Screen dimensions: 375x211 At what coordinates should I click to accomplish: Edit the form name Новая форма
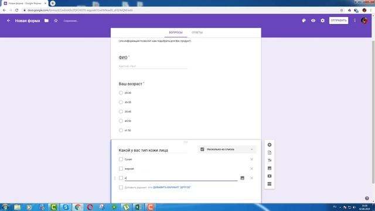[28, 21]
